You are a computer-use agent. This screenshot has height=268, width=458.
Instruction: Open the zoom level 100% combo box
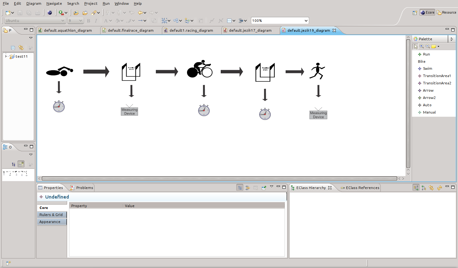tap(280, 21)
